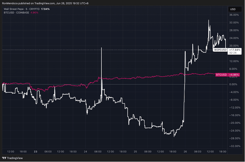Click the BTCUSD · COINBASE legend entry
This screenshot has height=162, width=245.
(x=15, y=13)
